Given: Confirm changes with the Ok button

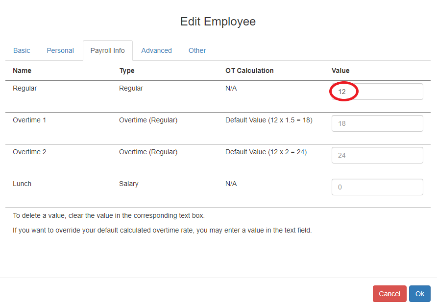Looking at the screenshot, I should 419,294.
